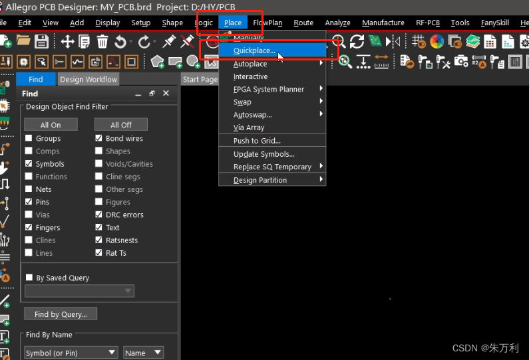Image resolution: width=529 pixels, height=360 pixels.
Task: Click the flip design mirror icon
Action: click(393, 42)
